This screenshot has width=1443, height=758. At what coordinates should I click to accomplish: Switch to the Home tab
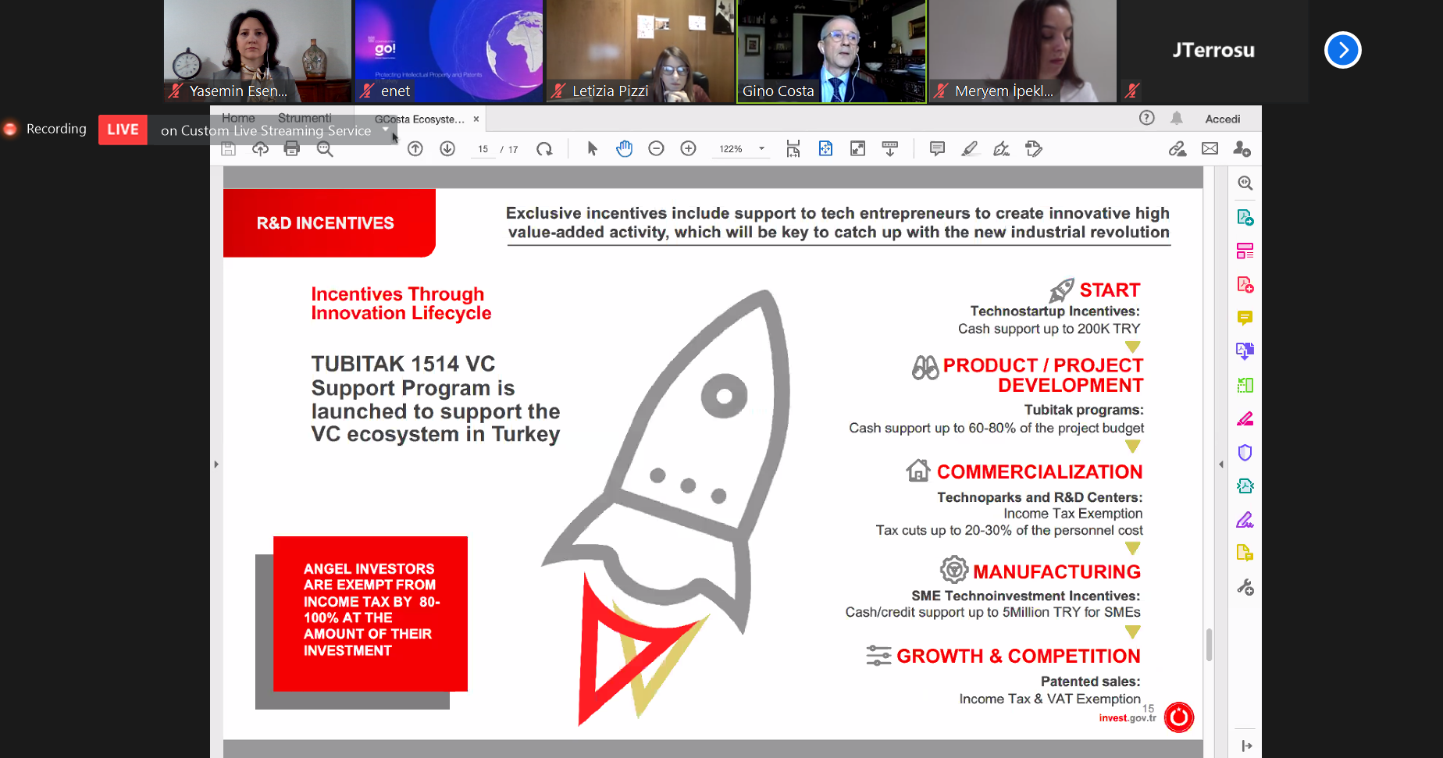238,118
